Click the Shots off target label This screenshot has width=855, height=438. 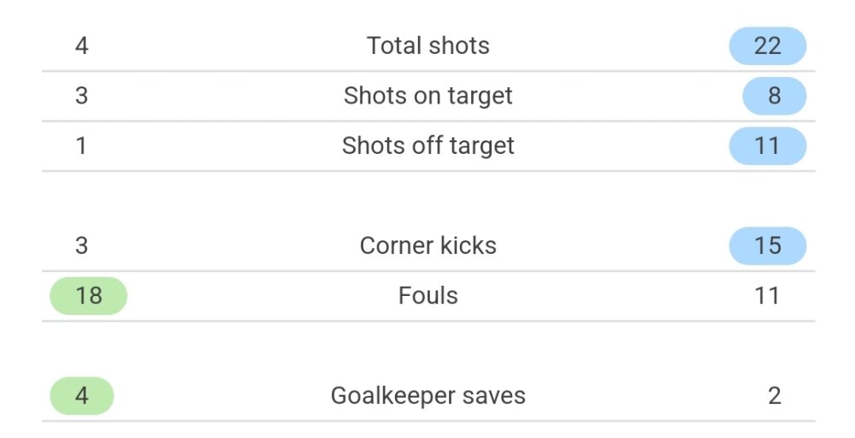point(428,146)
